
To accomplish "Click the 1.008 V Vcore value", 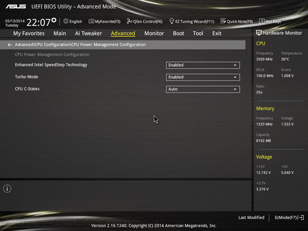I will [287, 76].
